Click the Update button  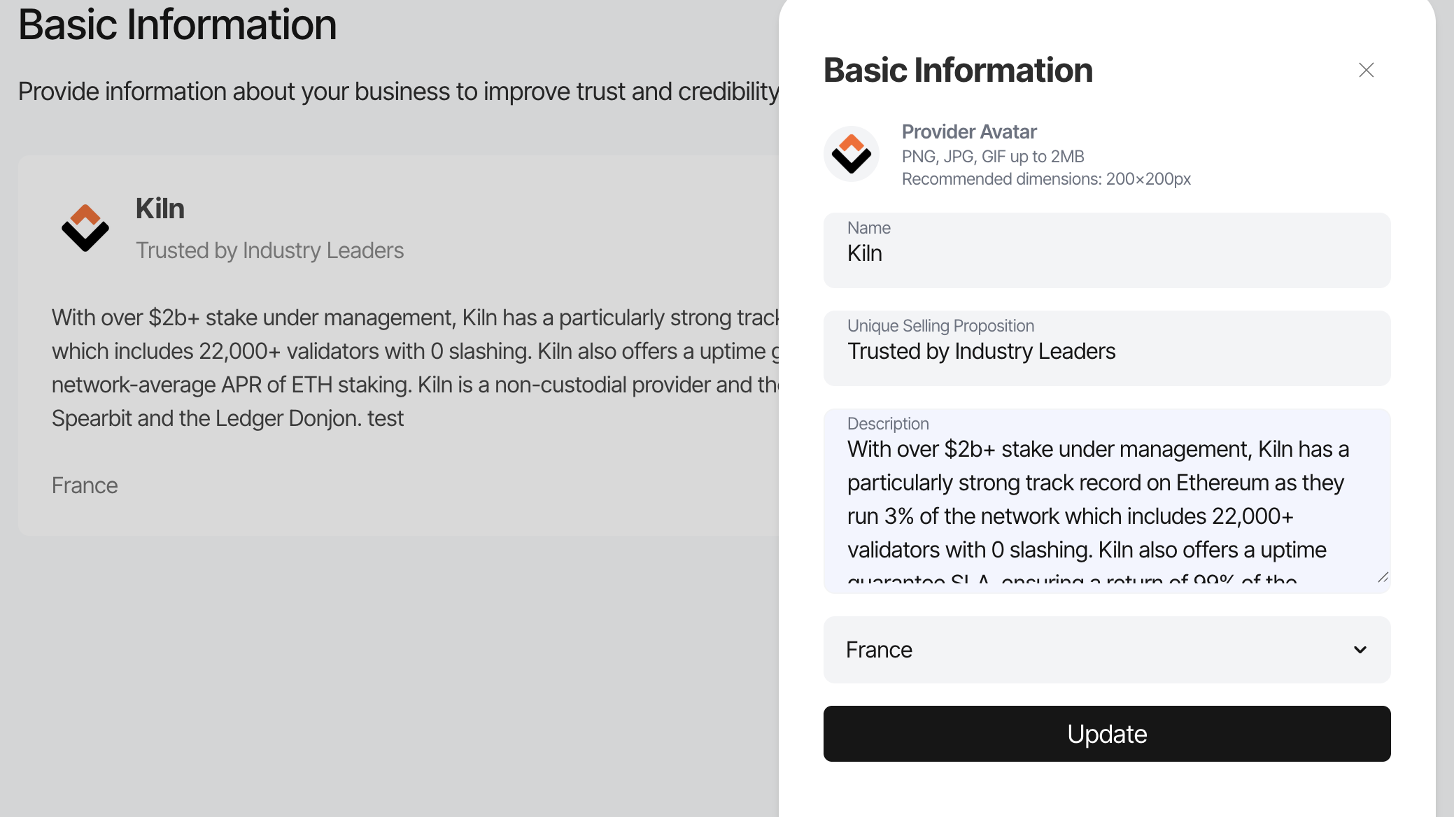pos(1107,734)
